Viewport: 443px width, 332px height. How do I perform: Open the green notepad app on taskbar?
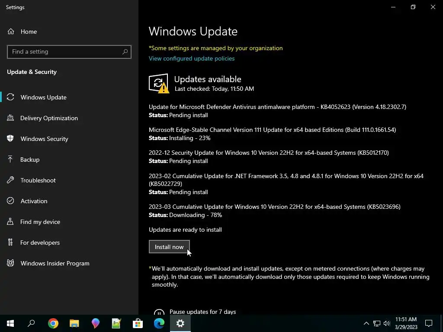coord(116,323)
